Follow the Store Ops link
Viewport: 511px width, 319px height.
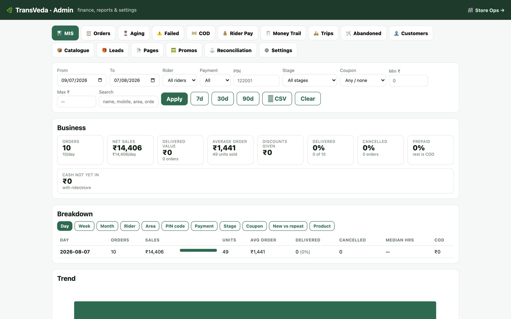click(x=486, y=10)
